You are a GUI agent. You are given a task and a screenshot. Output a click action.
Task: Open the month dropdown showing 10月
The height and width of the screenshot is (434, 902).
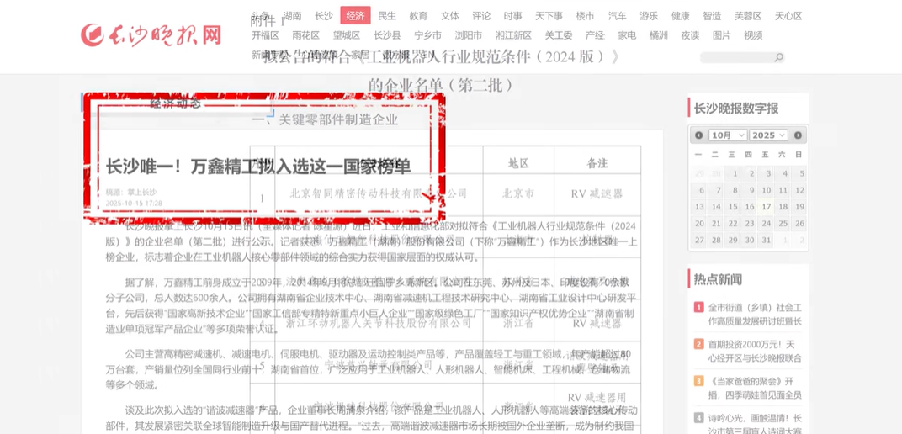(x=728, y=135)
